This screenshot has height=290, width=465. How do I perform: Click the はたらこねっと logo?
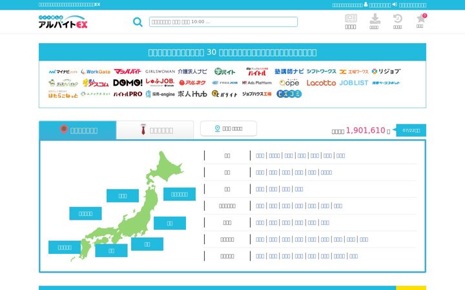63,94
